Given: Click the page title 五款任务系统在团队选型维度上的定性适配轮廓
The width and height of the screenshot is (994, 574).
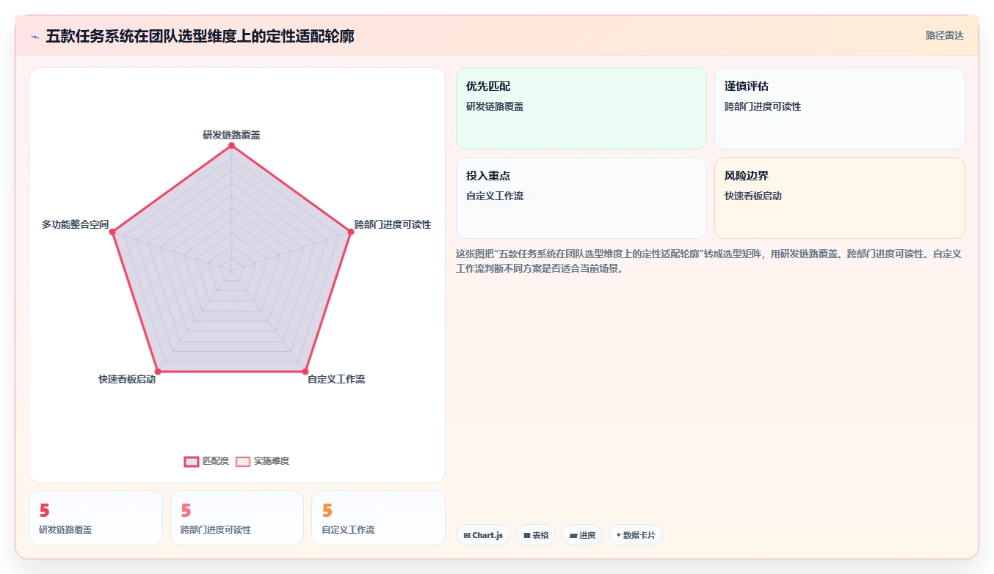Looking at the screenshot, I should pos(200,36).
